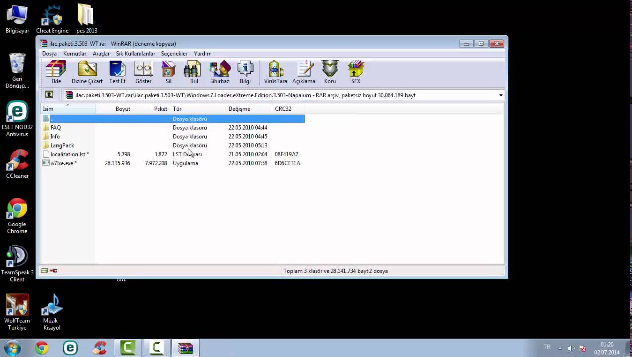Select the localization.lst file
Image resolution: width=632 pixels, height=357 pixels.
click(x=173, y=154)
